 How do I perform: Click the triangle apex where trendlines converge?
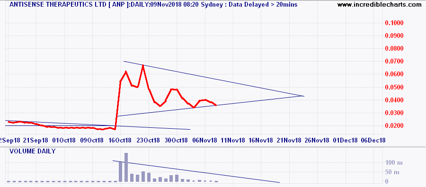point(303,96)
